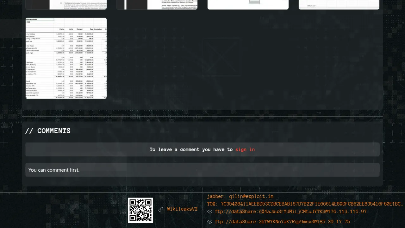Click the eye icon beside the second ftp link
Screen dimensions: 405x228
tap(209, 222)
